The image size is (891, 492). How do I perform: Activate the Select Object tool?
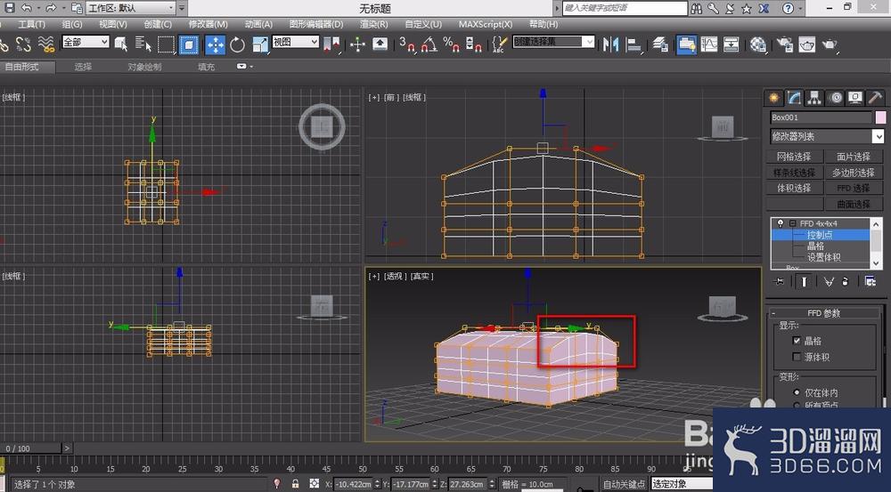click(x=121, y=44)
